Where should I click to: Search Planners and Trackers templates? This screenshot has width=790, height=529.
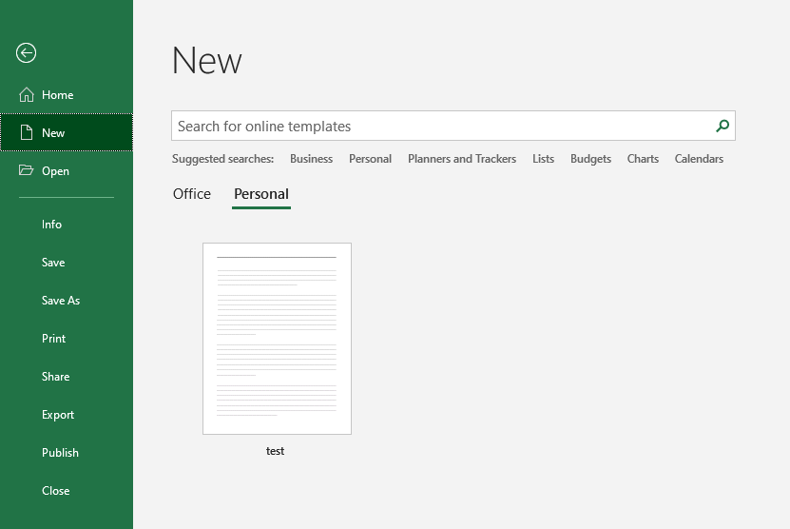point(461,159)
